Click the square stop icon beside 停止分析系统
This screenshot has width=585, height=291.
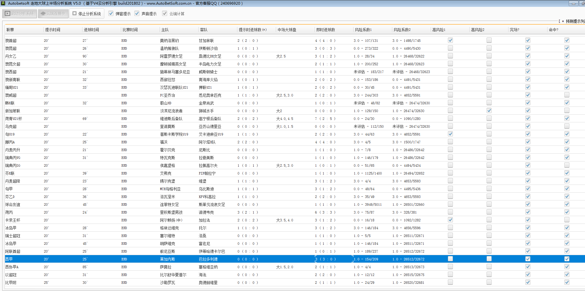coord(75,13)
